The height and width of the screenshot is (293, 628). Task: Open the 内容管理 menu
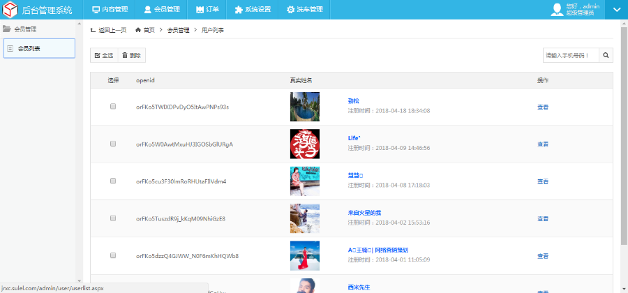[x=110, y=10]
